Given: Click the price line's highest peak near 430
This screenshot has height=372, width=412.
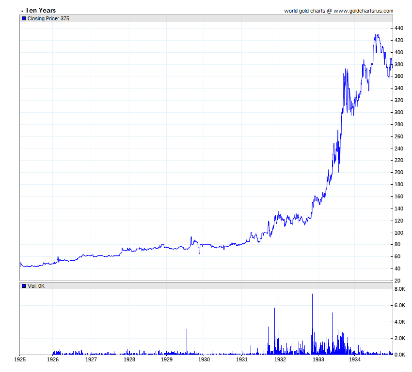Looking at the screenshot, I should 376,35.
